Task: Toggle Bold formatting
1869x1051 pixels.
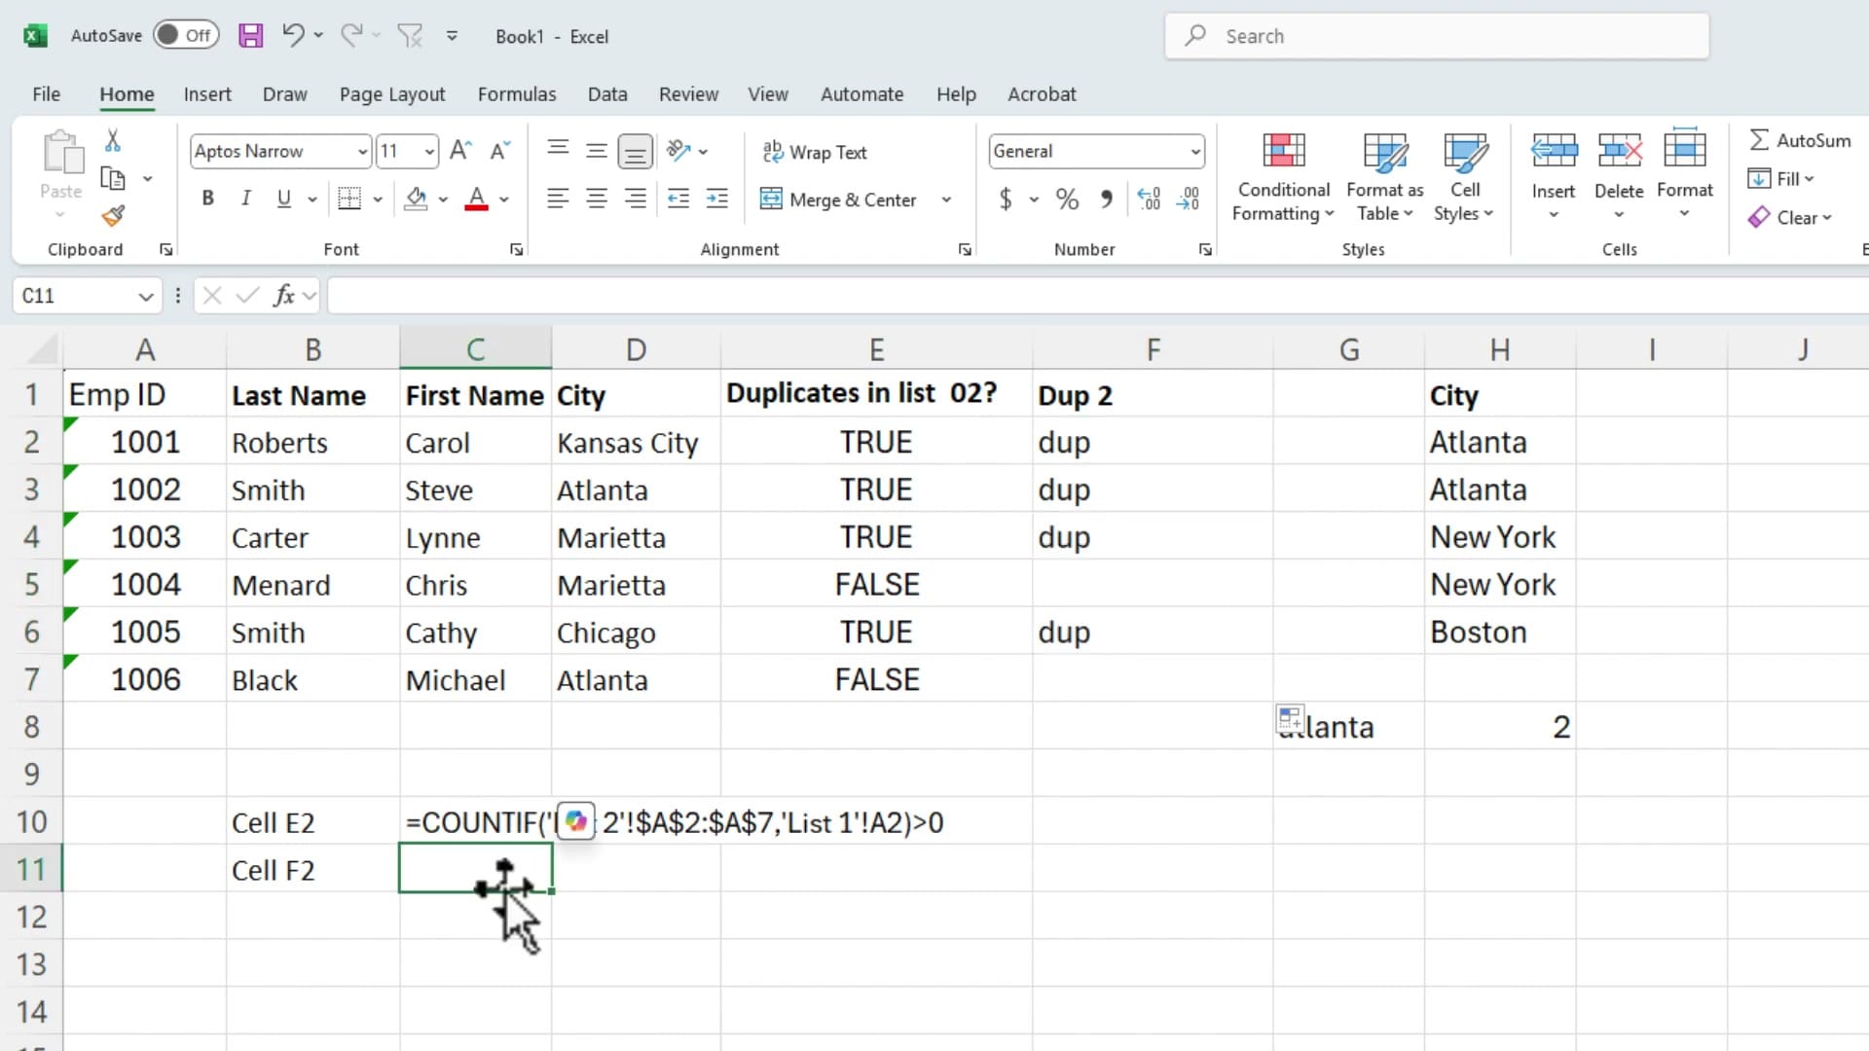Action: click(207, 198)
